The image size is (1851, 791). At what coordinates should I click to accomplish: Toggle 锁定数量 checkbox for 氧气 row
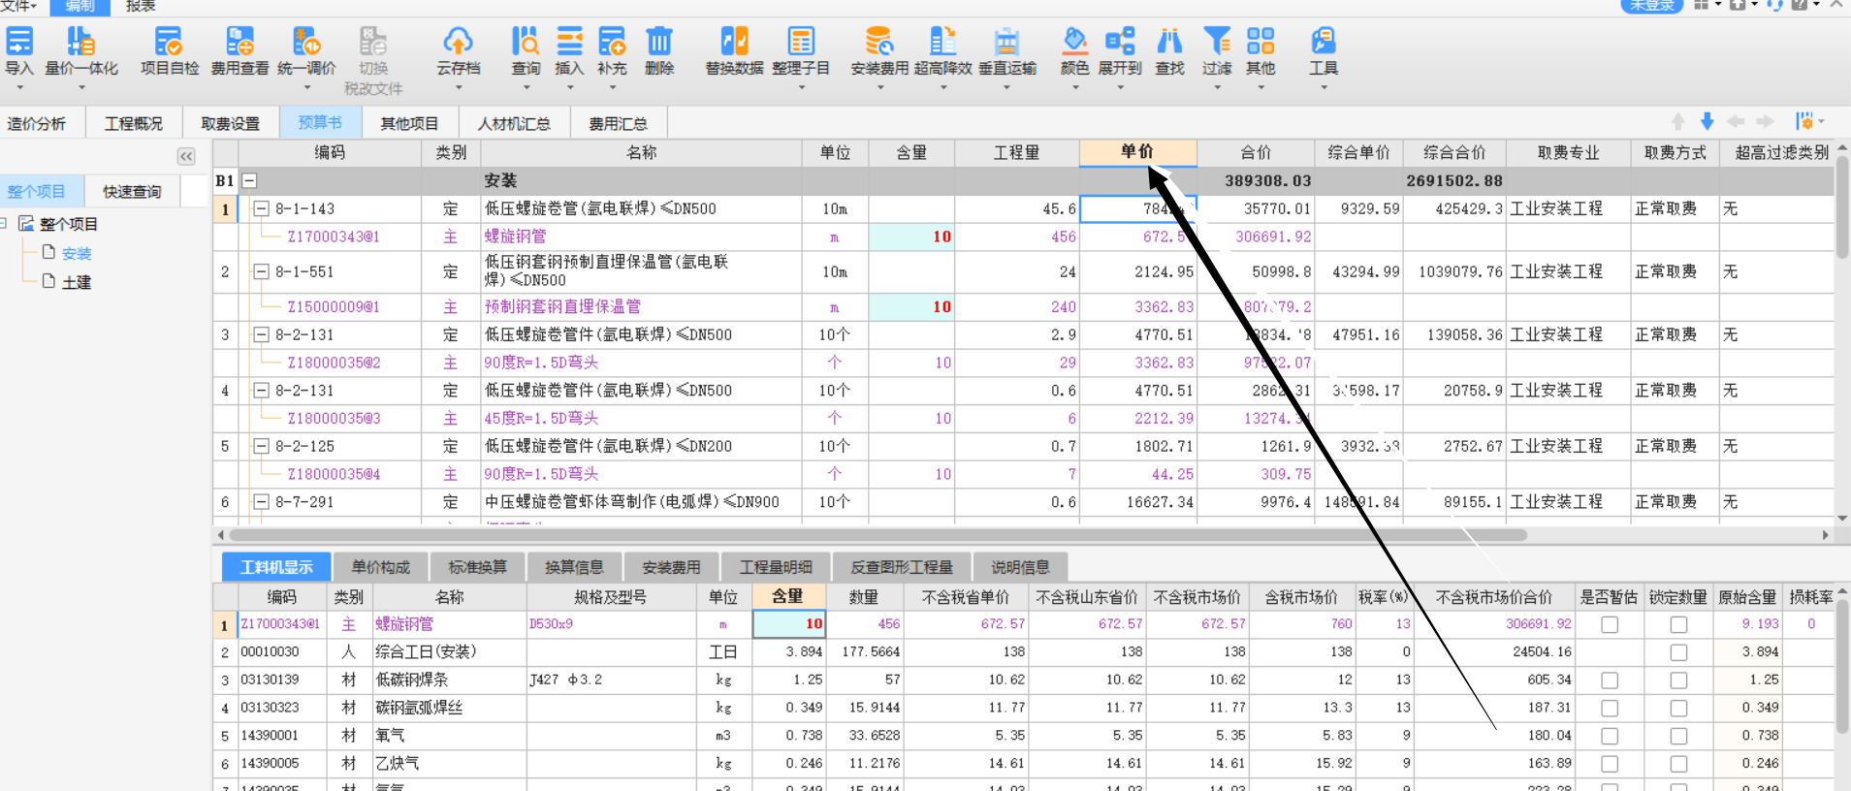pos(1678,737)
